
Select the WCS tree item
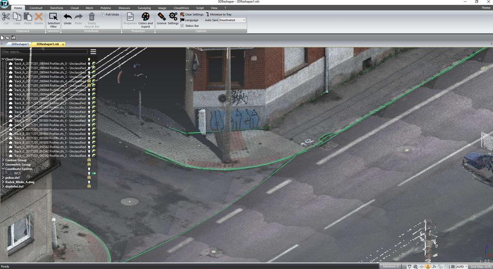pos(17,173)
